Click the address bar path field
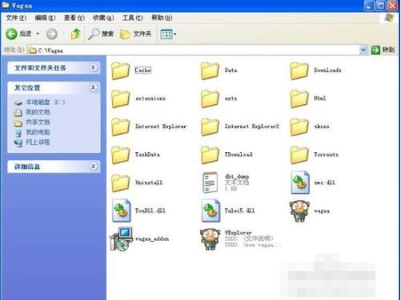 coord(194,50)
